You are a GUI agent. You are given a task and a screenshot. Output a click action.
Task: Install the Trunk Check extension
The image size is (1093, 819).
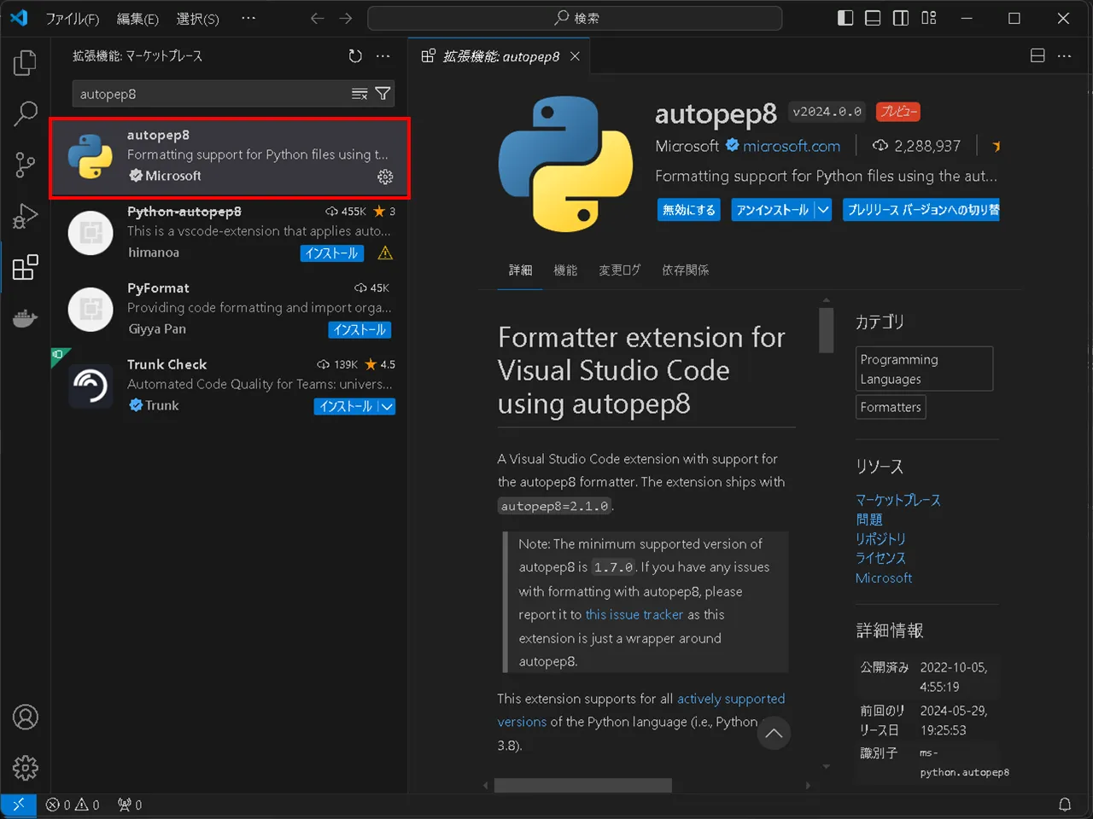coord(345,407)
